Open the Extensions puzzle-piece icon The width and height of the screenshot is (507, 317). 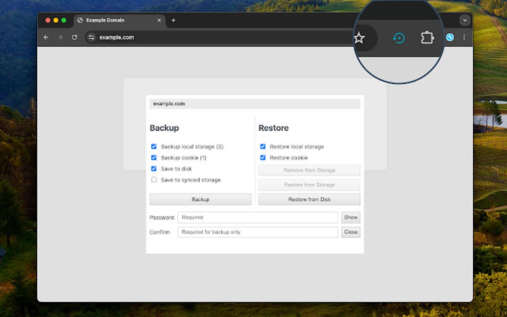pyautogui.click(x=426, y=37)
